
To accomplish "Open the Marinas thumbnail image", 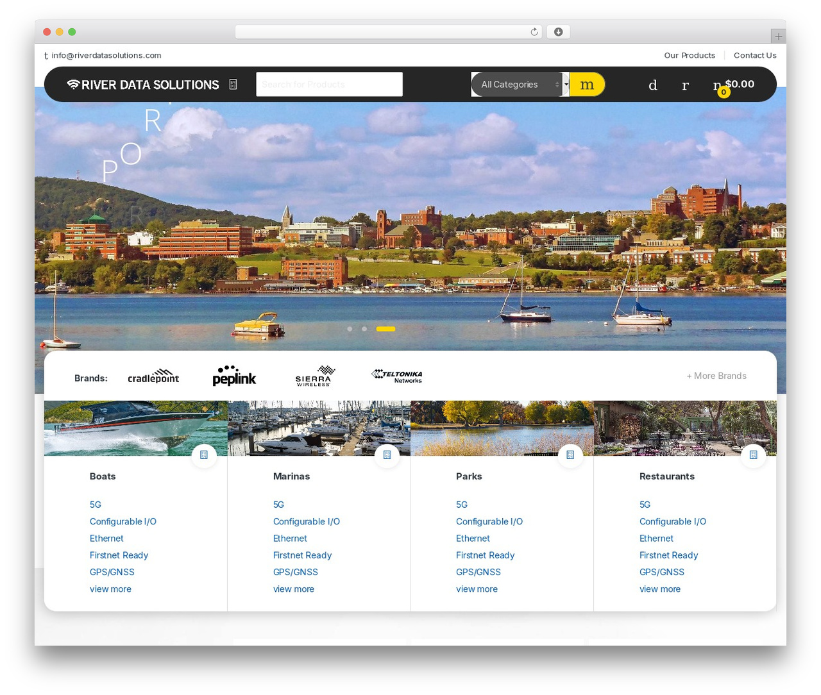I will (x=319, y=428).
